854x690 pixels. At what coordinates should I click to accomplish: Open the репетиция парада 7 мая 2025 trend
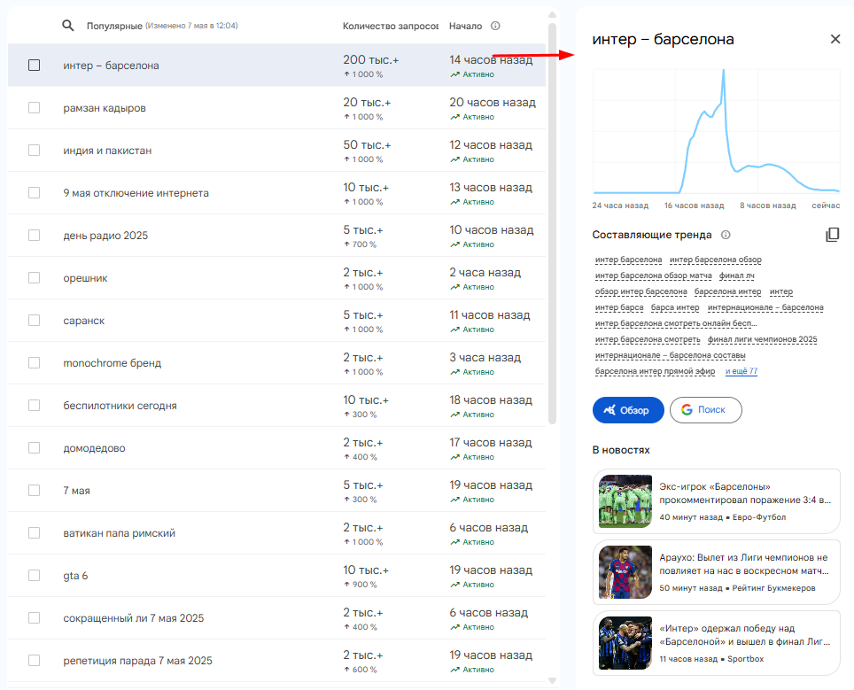coord(138,661)
